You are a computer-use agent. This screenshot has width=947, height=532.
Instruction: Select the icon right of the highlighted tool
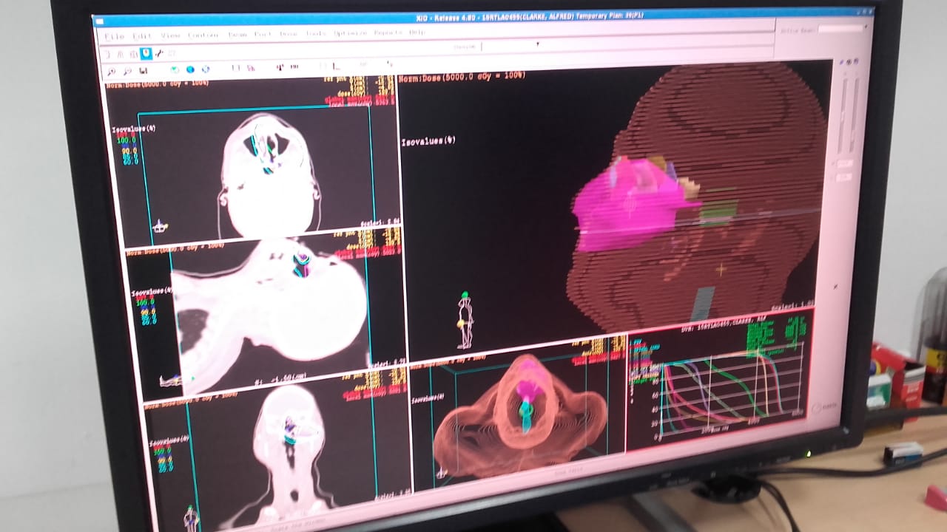click(x=159, y=54)
